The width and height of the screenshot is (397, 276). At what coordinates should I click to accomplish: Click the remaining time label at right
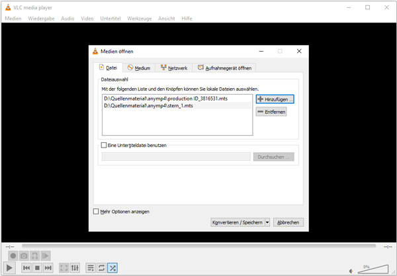[388, 246]
